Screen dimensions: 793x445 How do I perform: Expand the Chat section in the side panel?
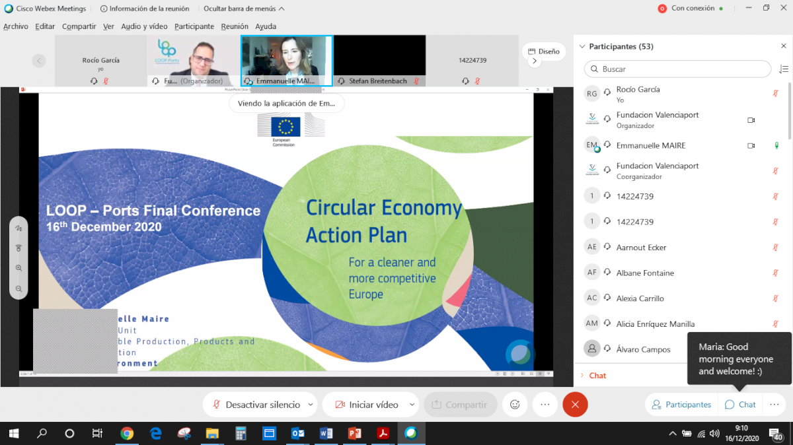tap(597, 376)
